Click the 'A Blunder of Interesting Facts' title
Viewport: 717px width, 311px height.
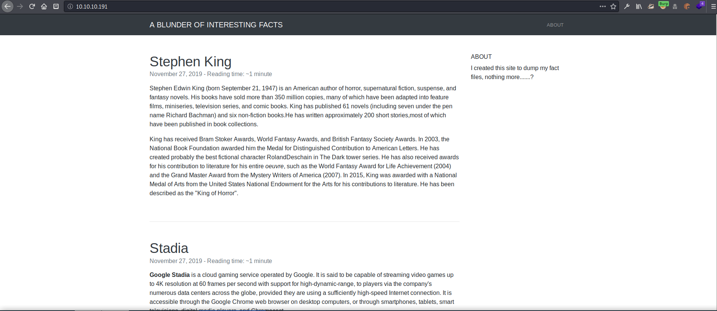[216, 25]
